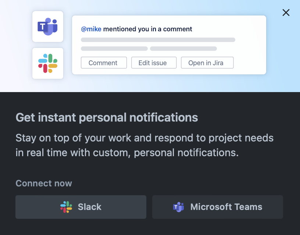Select Open in Jira
The height and width of the screenshot is (235, 300).
click(207, 63)
